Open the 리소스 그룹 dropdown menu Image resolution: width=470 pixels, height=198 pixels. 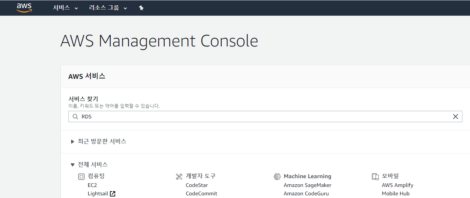(x=108, y=8)
